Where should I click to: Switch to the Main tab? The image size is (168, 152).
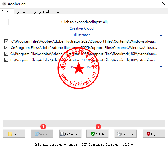click(x=7, y=12)
